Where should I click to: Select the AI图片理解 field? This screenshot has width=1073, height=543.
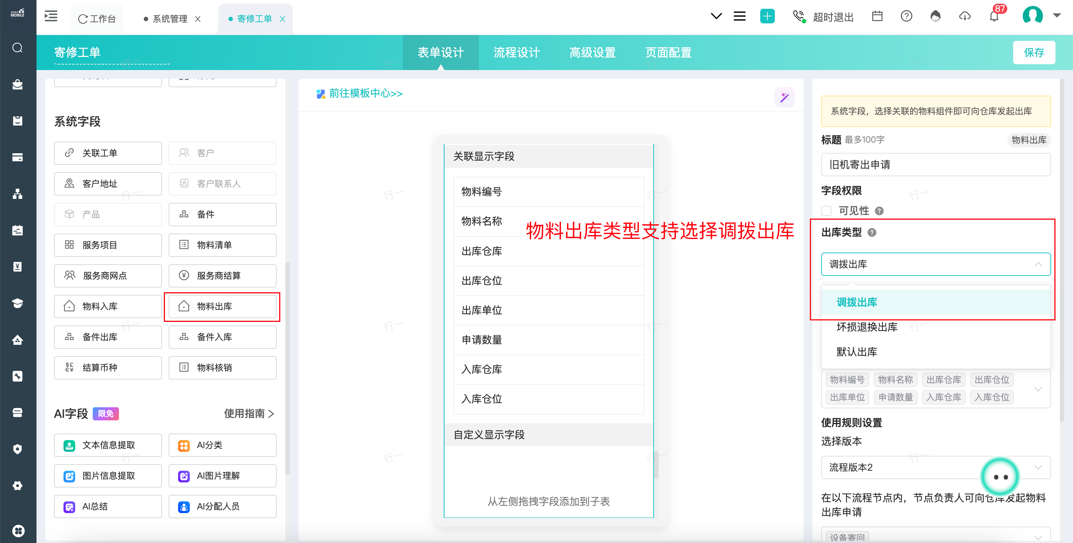click(x=222, y=476)
